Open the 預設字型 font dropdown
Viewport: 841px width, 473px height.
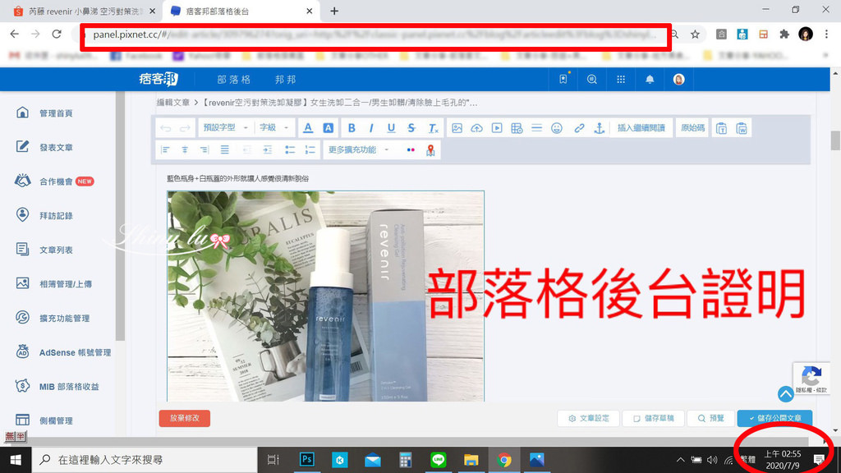pyautogui.click(x=225, y=127)
